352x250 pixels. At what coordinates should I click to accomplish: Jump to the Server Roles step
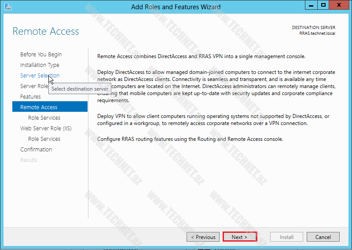click(33, 86)
